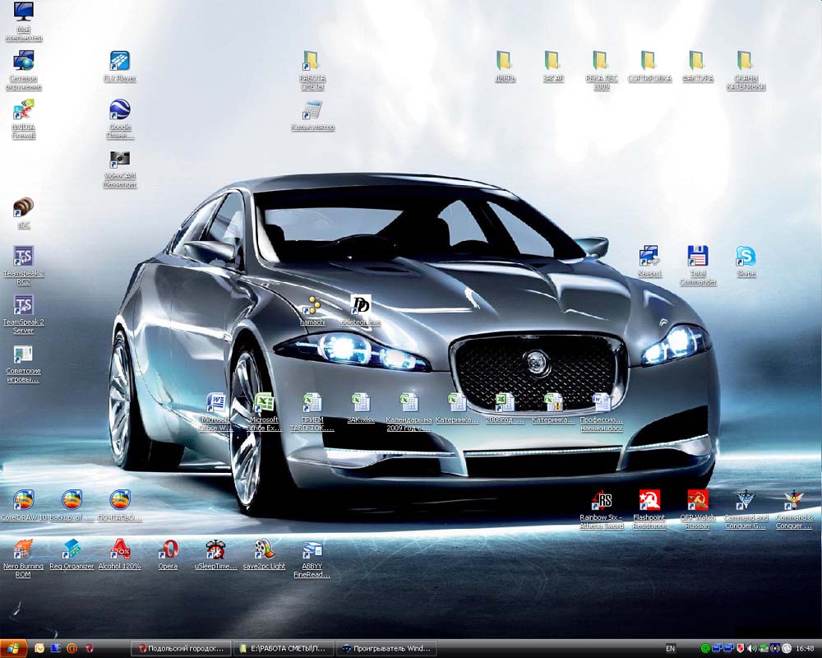
Task: Open the Opera browser shortcut
Action: pos(168,549)
